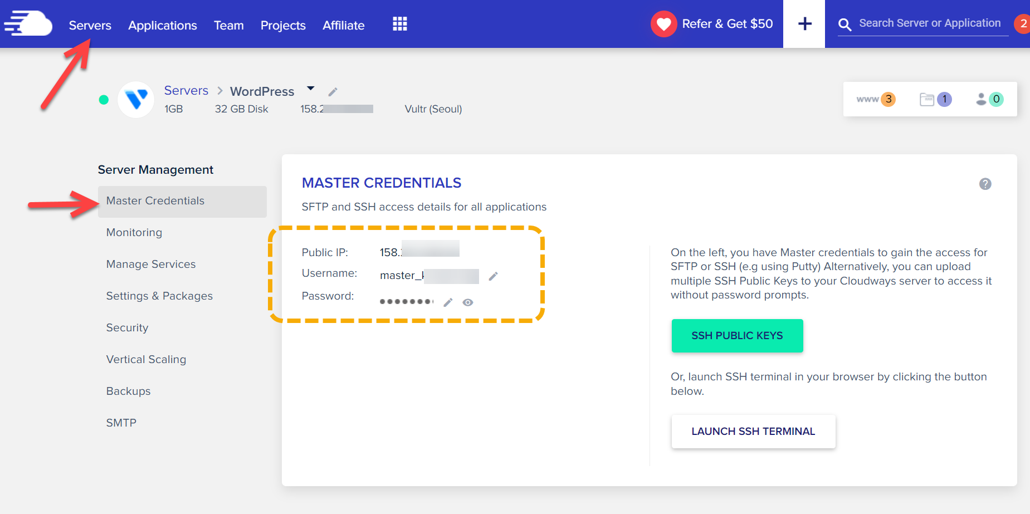Click the master_ username value
Image resolution: width=1030 pixels, height=514 pixels.
pyautogui.click(x=429, y=276)
